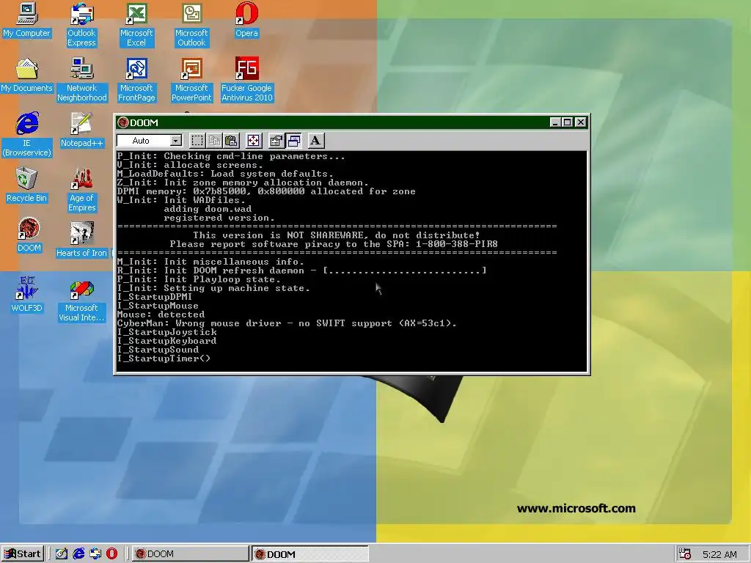This screenshot has width=751, height=563.
Task: Click the system tray scheduler icon
Action: [x=685, y=554]
